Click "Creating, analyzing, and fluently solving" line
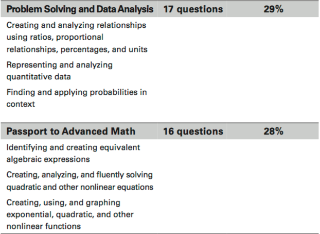Viewport: 320px width, 234px height. click(x=79, y=175)
